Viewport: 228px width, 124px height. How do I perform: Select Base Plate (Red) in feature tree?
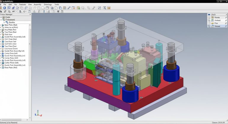pyautogui.click(x=10, y=25)
